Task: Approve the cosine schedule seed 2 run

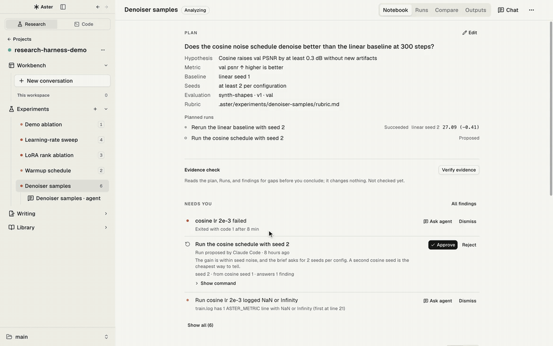Action: pos(442,245)
